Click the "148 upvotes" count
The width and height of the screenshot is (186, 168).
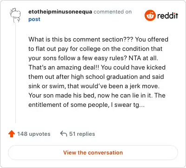[x=34, y=134]
